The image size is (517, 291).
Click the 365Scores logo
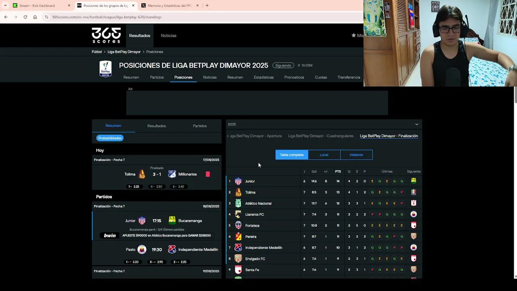point(106,36)
